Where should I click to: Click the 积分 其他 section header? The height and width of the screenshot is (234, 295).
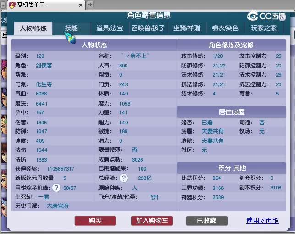[x=231, y=167]
